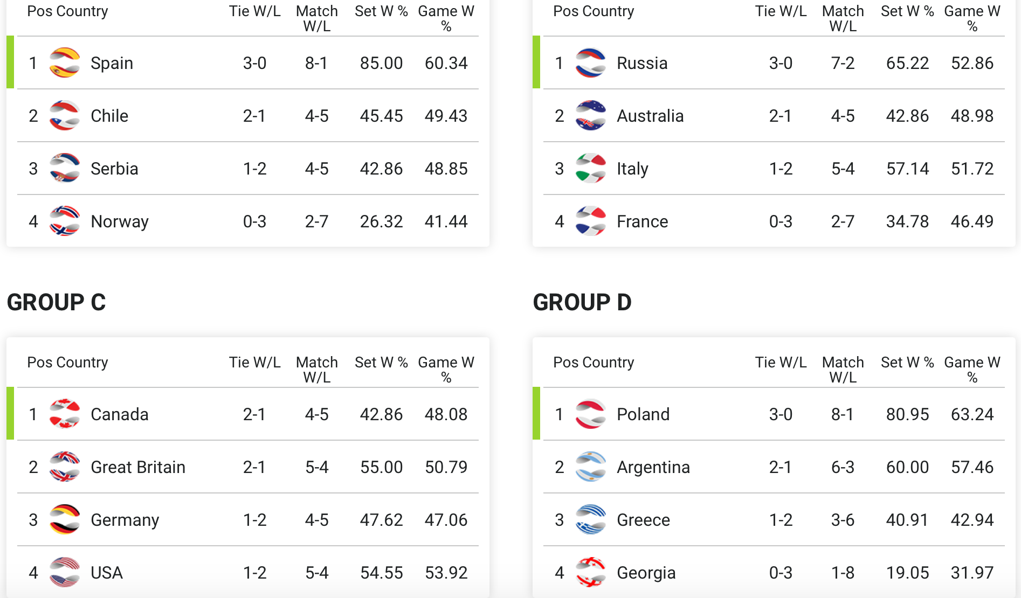The width and height of the screenshot is (1021, 598).
Task: Click the Norway flag icon
Action: pyautogui.click(x=64, y=221)
